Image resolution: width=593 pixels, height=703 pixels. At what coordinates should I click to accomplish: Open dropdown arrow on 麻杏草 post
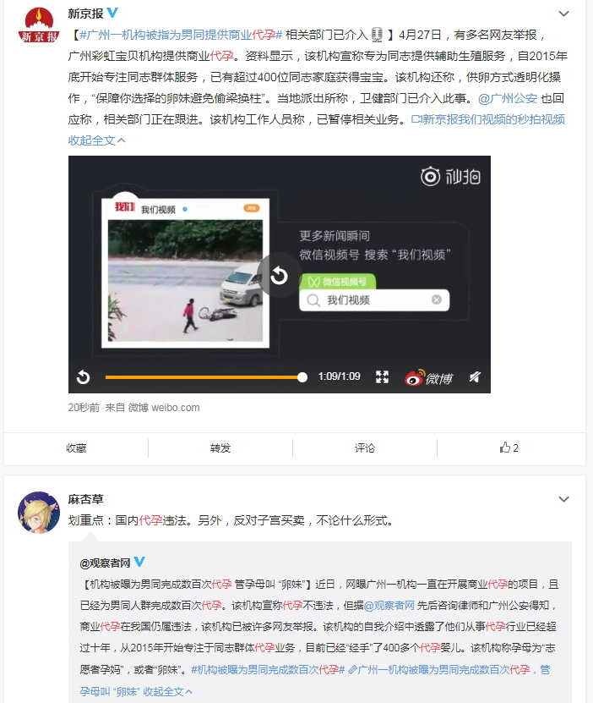tap(563, 499)
